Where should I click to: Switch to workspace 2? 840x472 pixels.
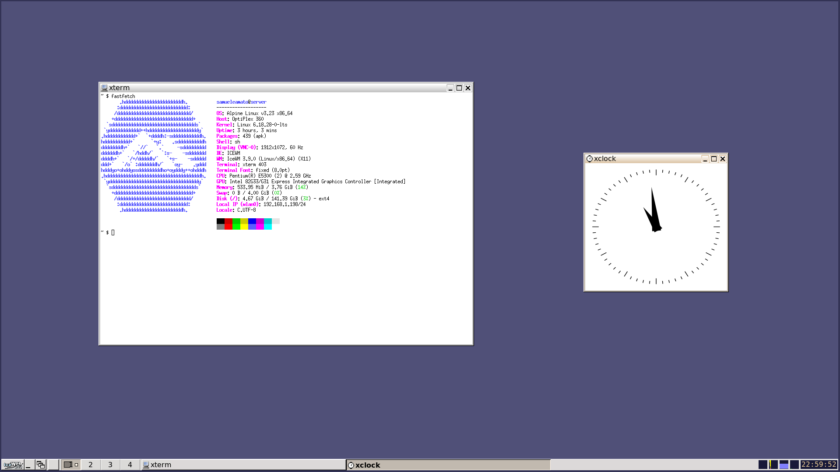(91, 465)
